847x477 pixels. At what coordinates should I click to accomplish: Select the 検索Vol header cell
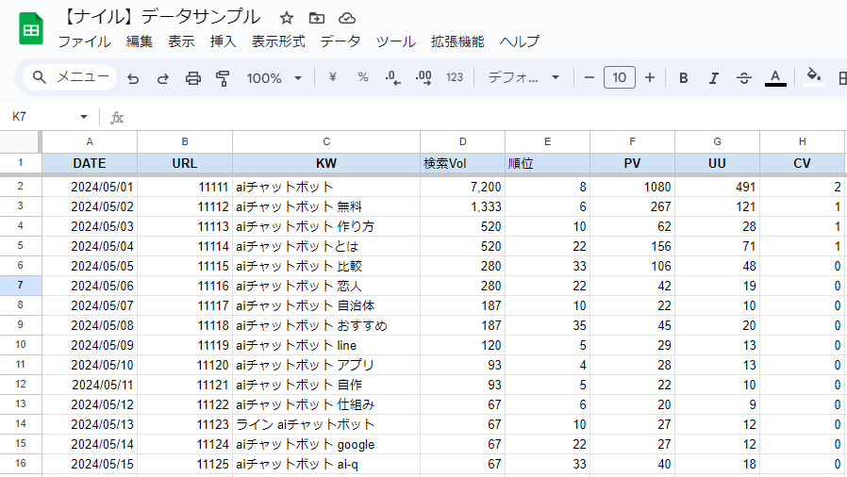pyautogui.click(x=462, y=163)
